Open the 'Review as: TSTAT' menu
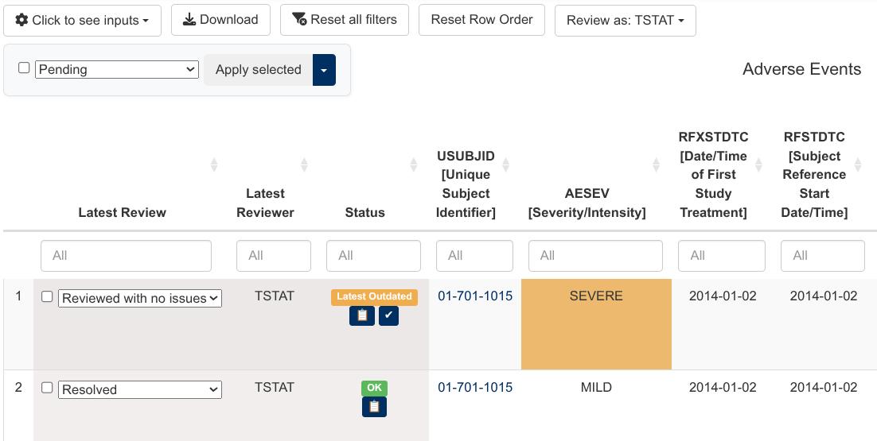The image size is (877, 441). (x=625, y=21)
